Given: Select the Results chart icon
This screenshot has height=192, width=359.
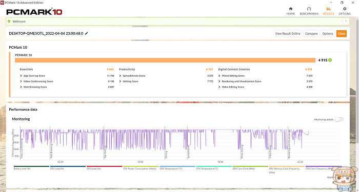Looking at the screenshot, I should tap(328, 9).
